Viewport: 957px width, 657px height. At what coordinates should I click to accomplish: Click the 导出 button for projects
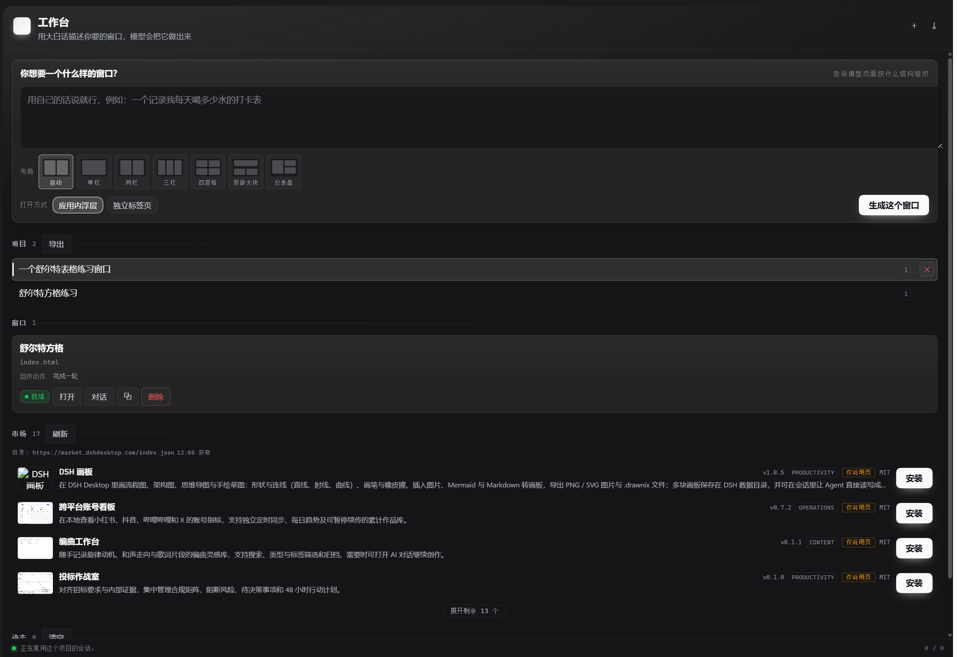click(x=56, y=244)
